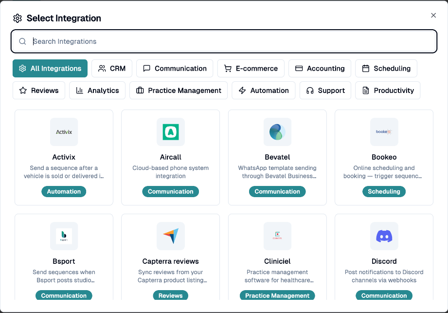Filter by CRM category

pos(112,68)
